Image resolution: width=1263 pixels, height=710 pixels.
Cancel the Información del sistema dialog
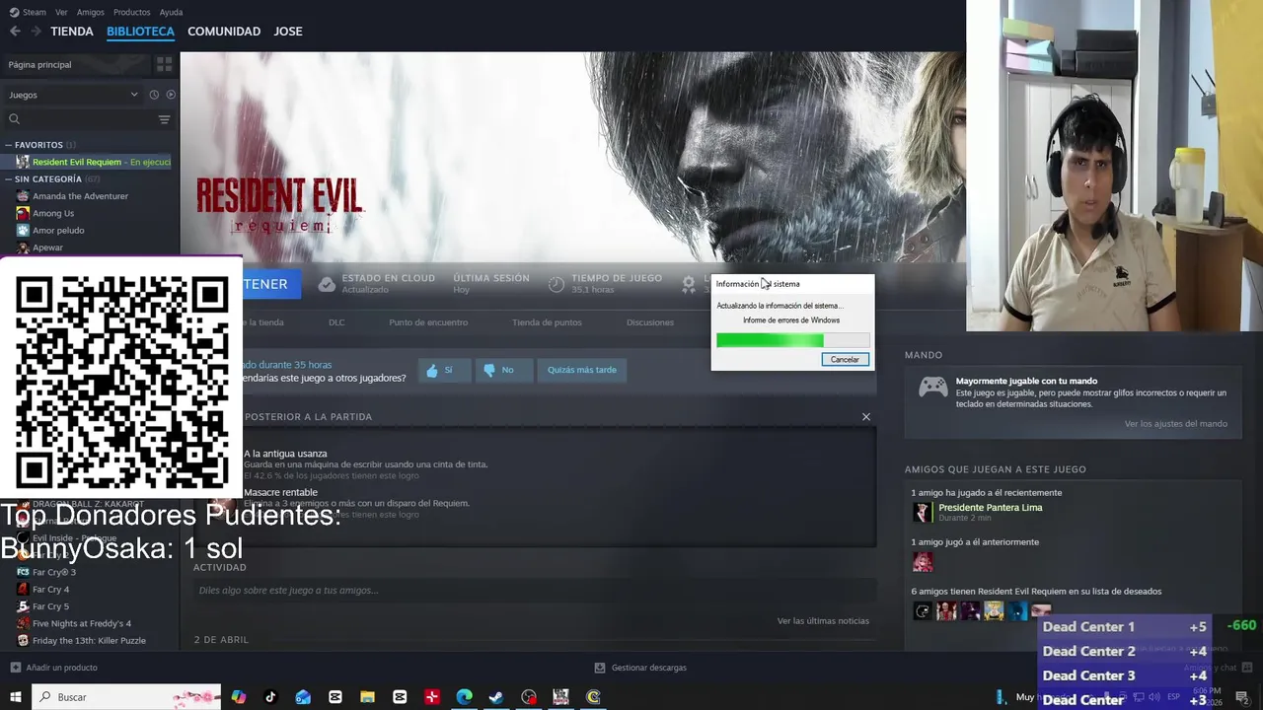coord(845,360)
